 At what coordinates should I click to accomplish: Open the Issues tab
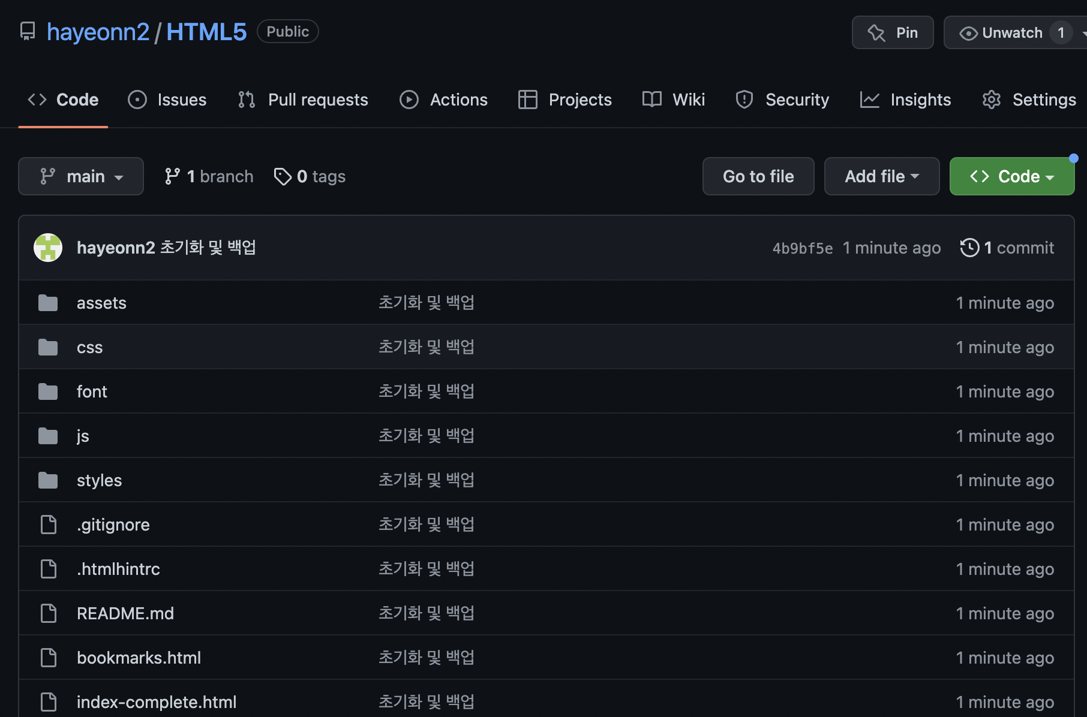point(167,100)
